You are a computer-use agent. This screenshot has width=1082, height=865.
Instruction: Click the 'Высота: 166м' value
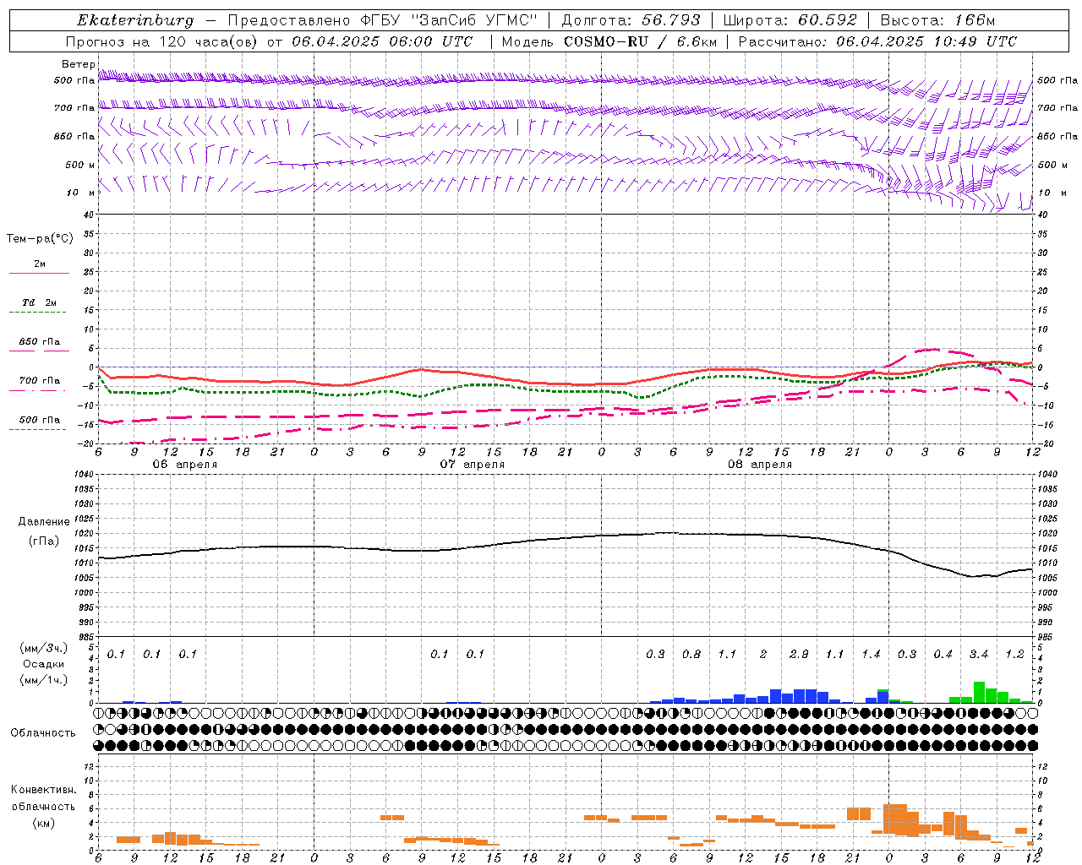(x=937, y=20)
